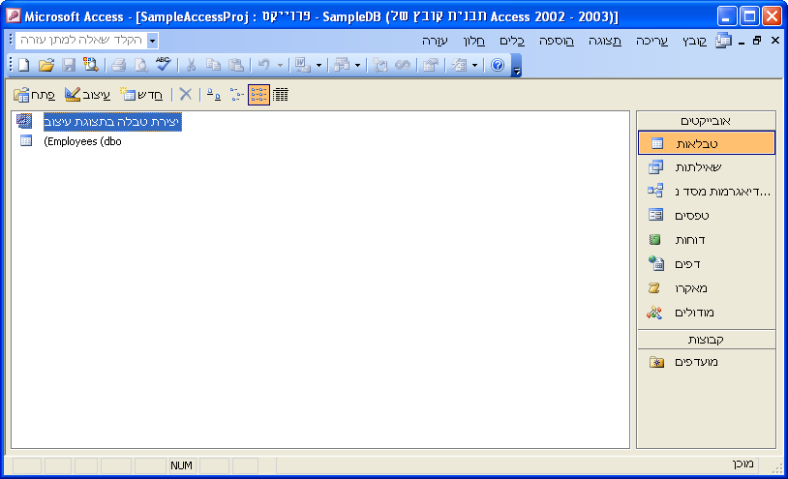Select the Employees (dbo) table
The width and height of the screenshot is (788, 479).
tap(82, 141)
